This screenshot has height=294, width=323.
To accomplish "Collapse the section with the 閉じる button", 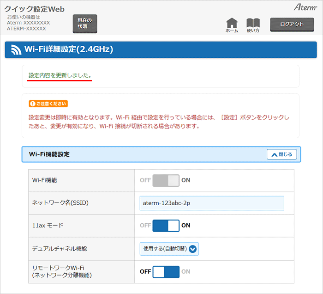I will (281, 154).
